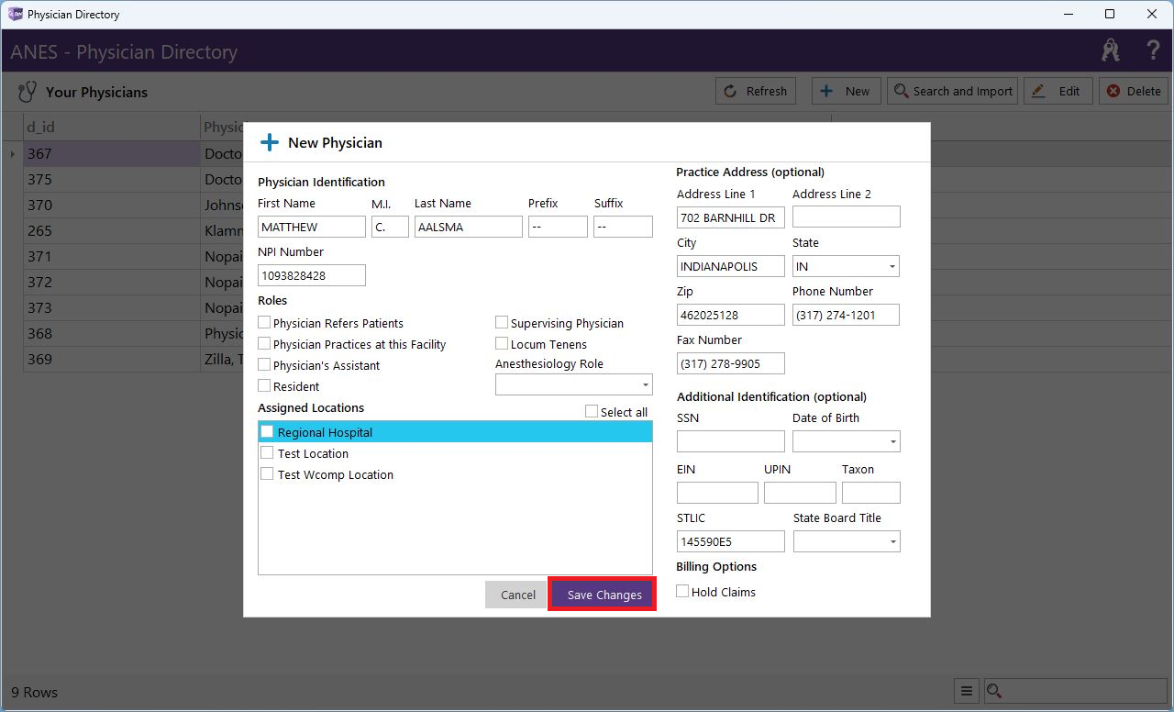This screenshot has width=1174, height=712.
Task: Open the Anesthesiology Role dropdown
Action: coord(574,385)
